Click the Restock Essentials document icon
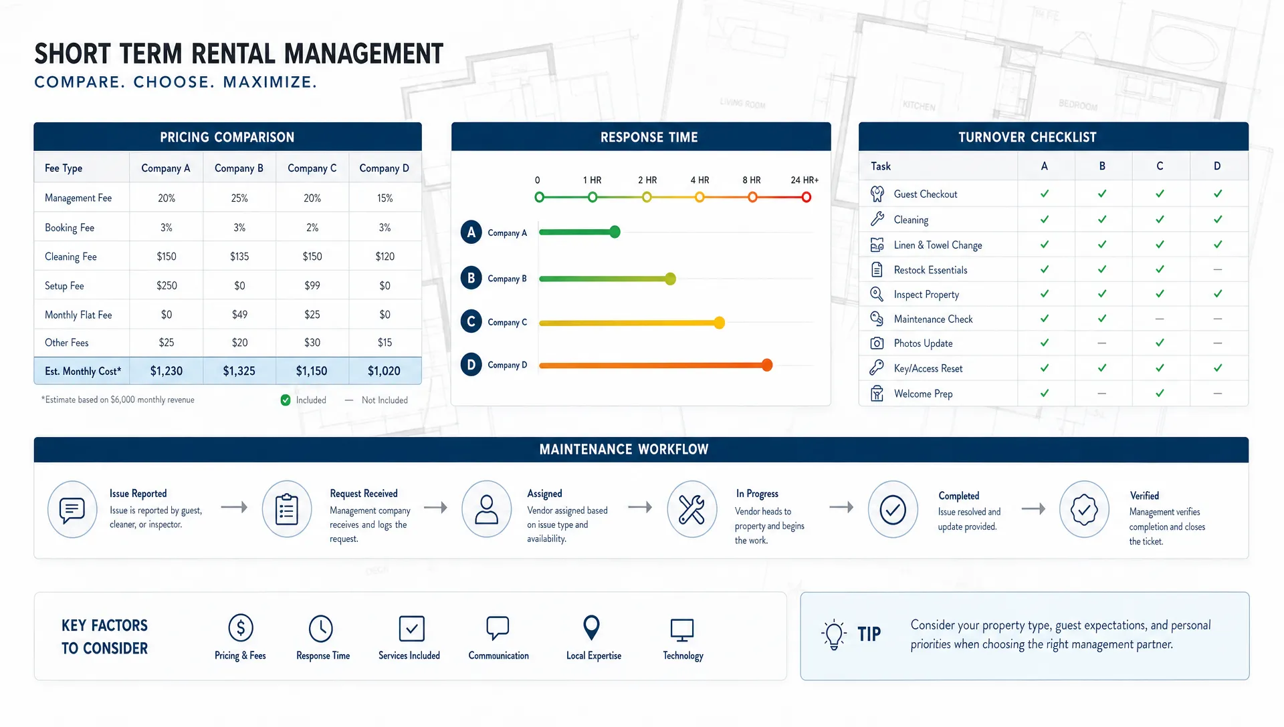Screen dimensions: 1284x727 (x=877, y=270)
